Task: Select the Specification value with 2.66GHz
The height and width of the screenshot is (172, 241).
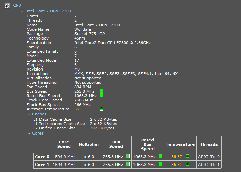Action: tap(113, 43)
